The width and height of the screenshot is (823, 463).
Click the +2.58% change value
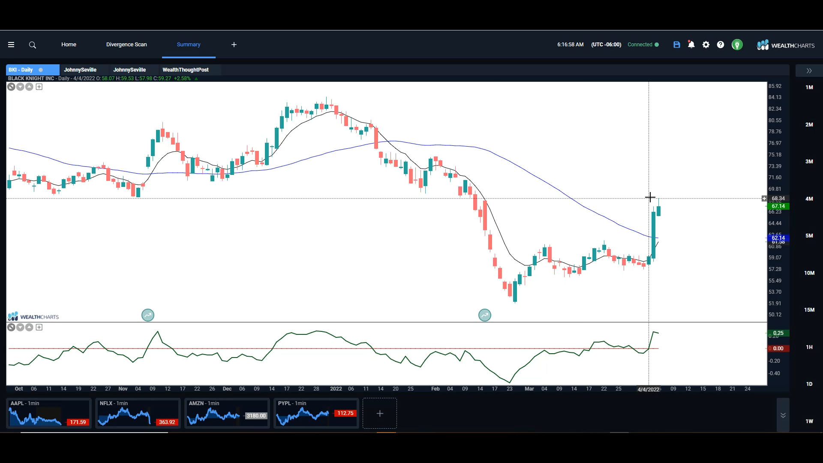pos(182,78)
